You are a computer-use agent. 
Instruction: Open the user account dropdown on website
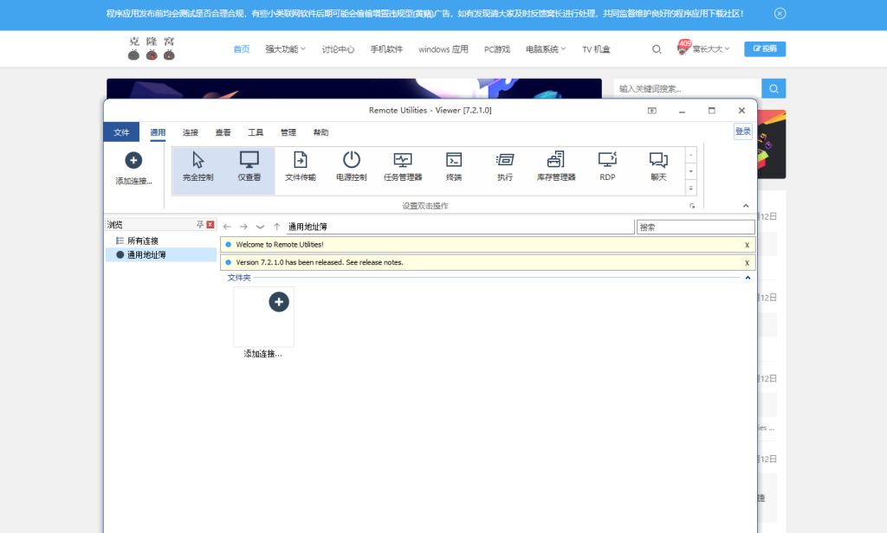coord(703,48)
